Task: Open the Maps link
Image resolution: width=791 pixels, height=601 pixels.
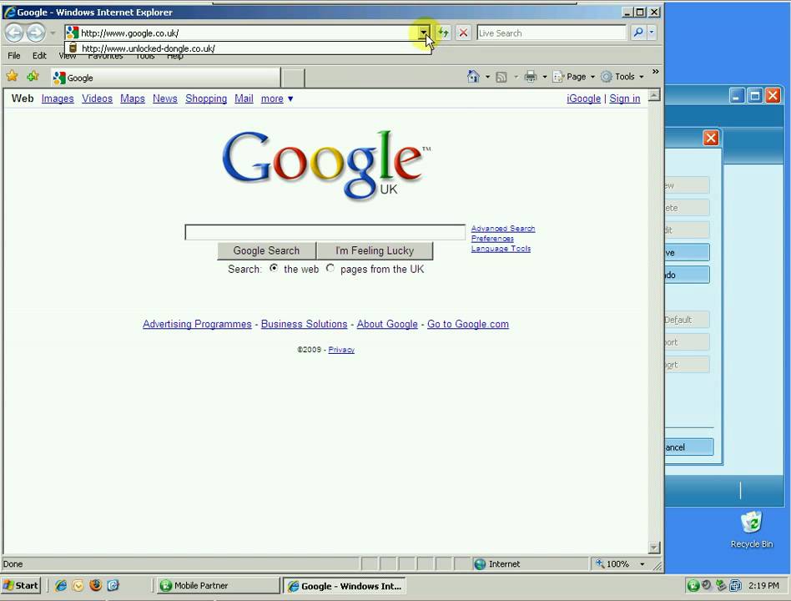Action: tap(132, 98)
